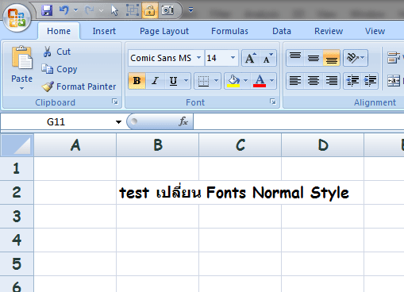The image size is (404, 292).
Task: Decrease font size with Shrink Font
Action: point(268,58)
